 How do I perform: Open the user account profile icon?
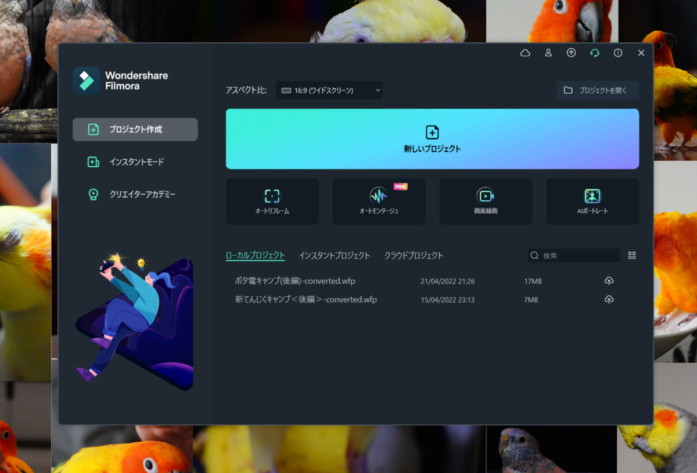point(548,53)
